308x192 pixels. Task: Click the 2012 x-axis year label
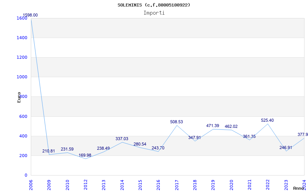pos(85,185)
